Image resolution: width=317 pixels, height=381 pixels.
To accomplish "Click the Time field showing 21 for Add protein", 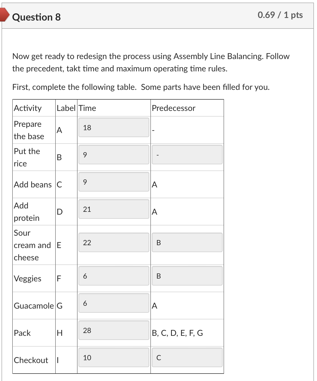I will click(x=114, y=208).
